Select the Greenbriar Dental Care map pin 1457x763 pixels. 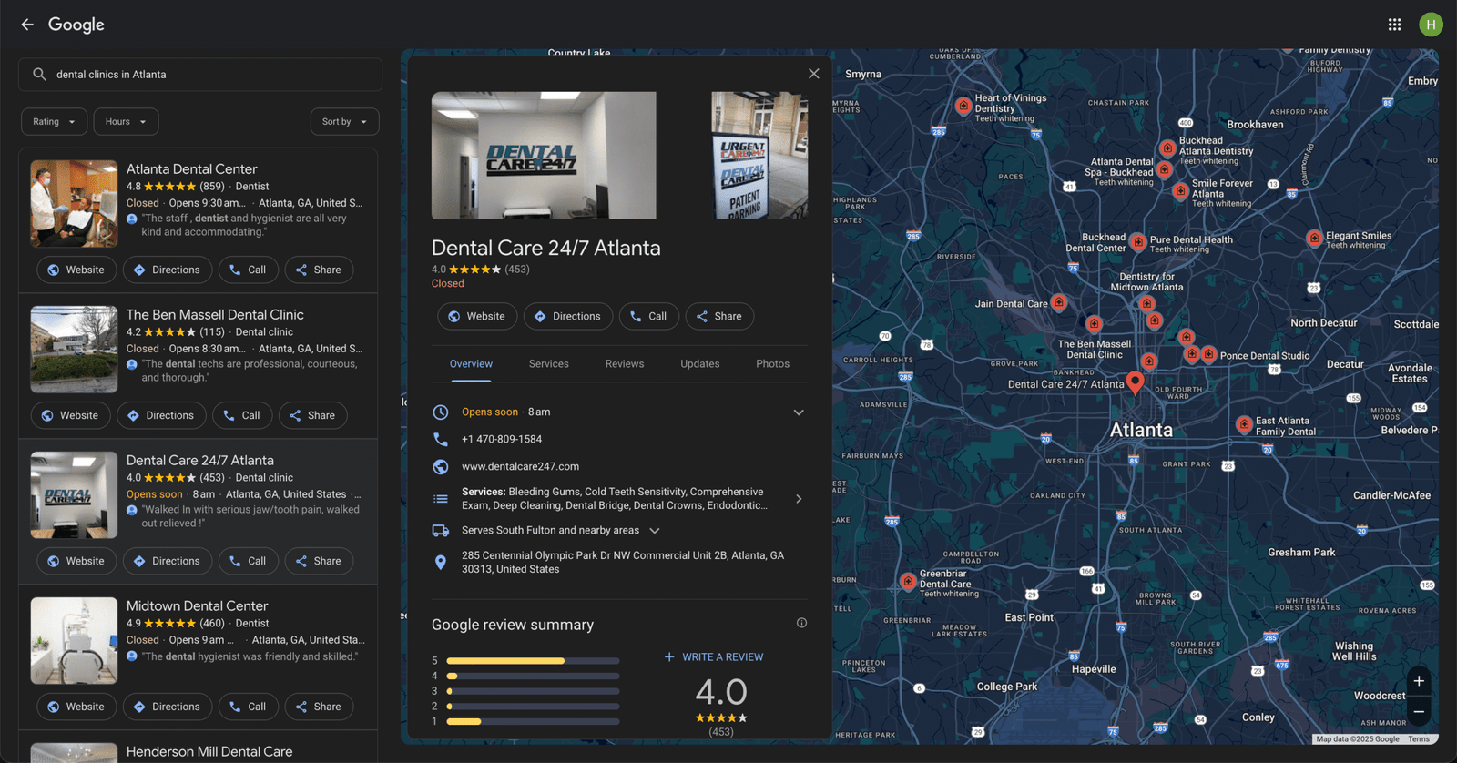pos(908,582)
